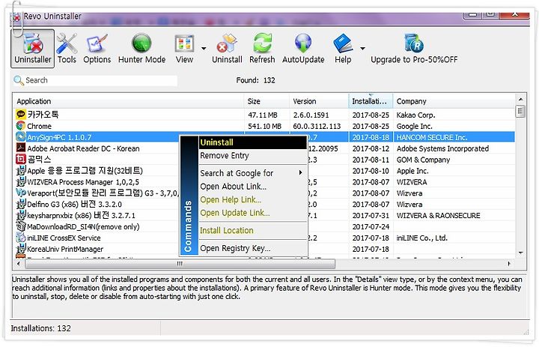The height and width of the screenshot is (347, 539).
Task: Select Open Help Link menu entry
Action: [x=253, y=199]
